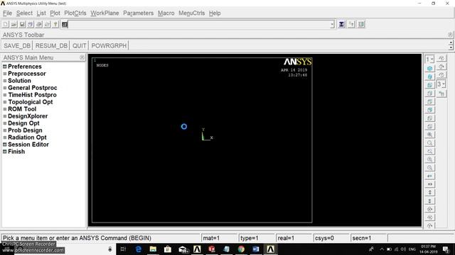Open the Macro menu

click(x=166, y=13)
